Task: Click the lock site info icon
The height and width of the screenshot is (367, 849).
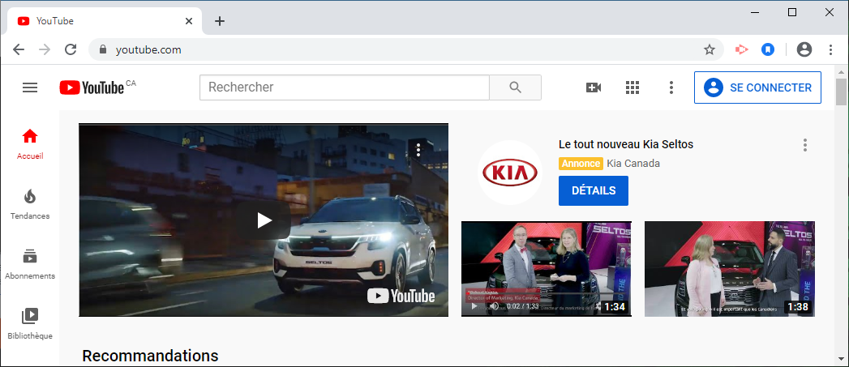Action: tap(104, 49)
